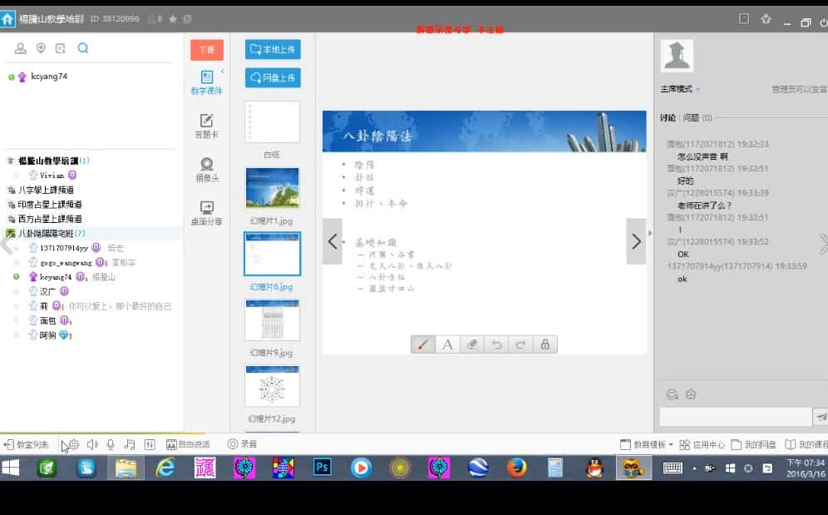The image size is (828, 515).
Task: Undo the last annotation
Action: click(496, 344)
